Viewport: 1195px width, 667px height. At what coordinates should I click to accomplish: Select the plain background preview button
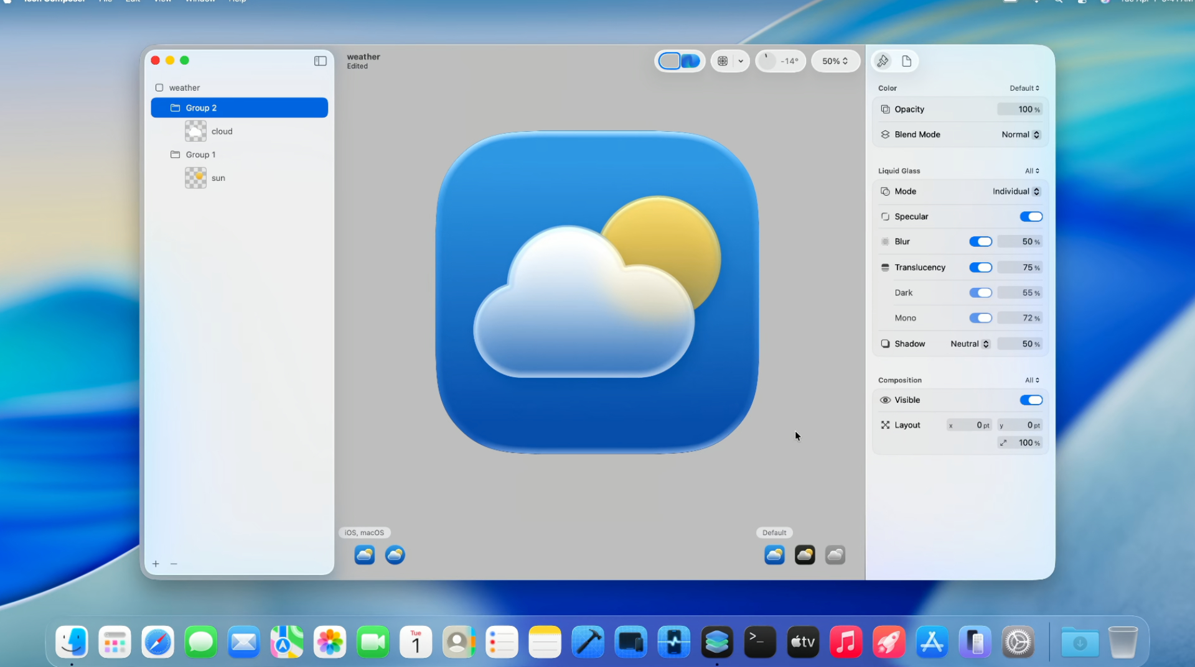click(669, 61)
